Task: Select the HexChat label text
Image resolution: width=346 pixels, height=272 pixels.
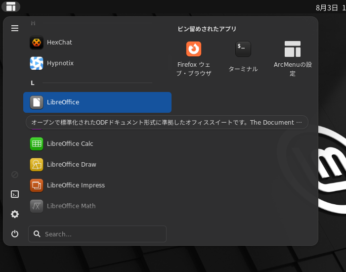Action: point(59,43)
